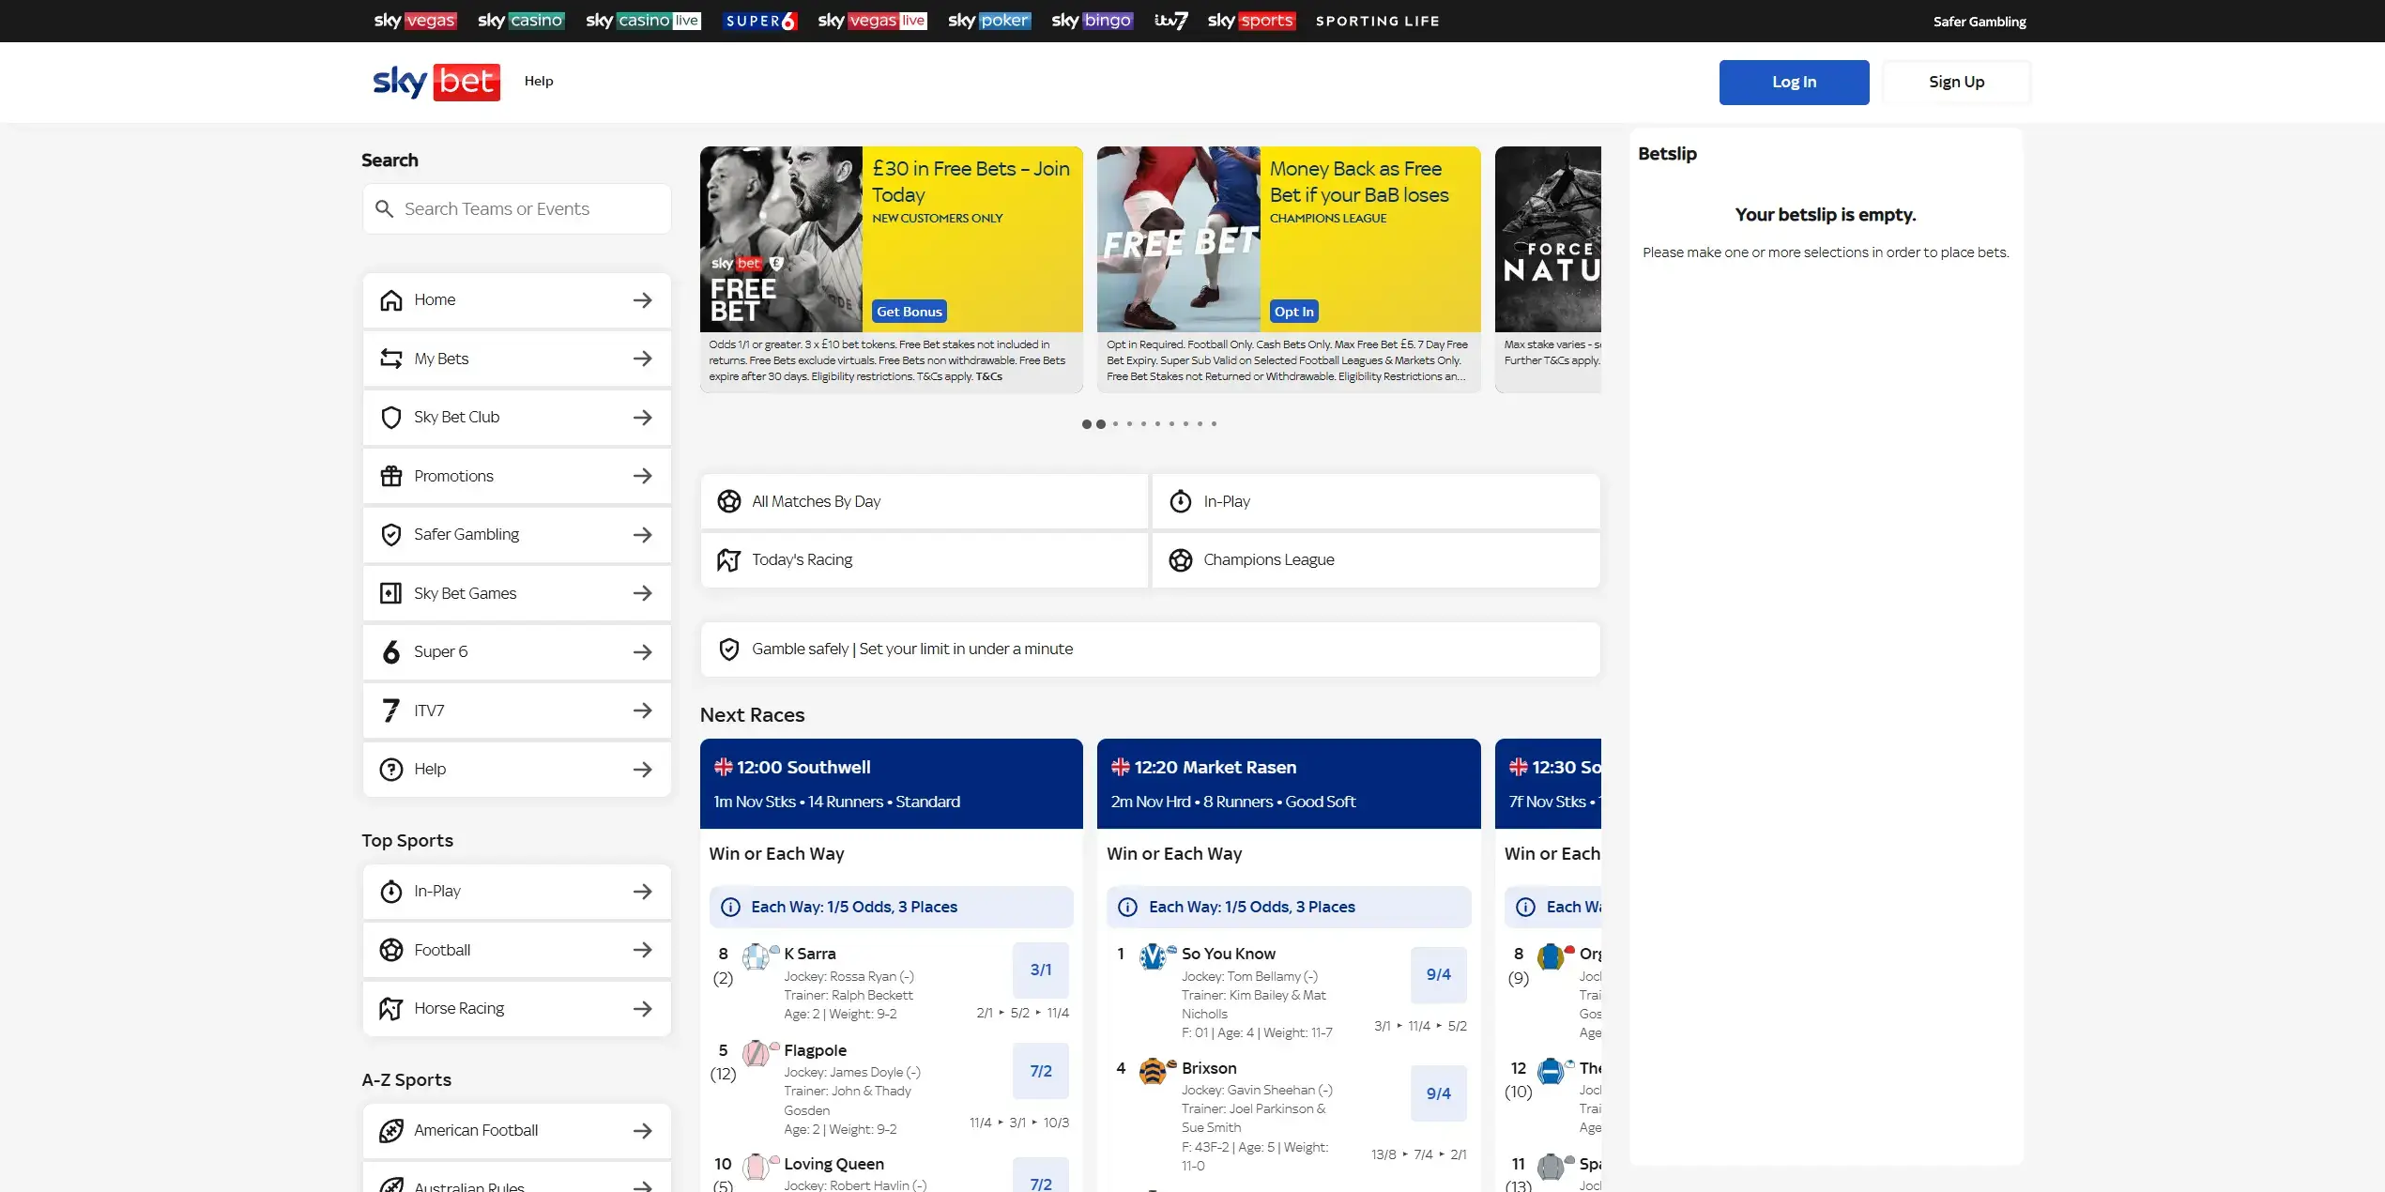This screenshot has height=1192, width=2385.
Task: Click Get Bonus on the free bets banner
Action: coord(908,311)
